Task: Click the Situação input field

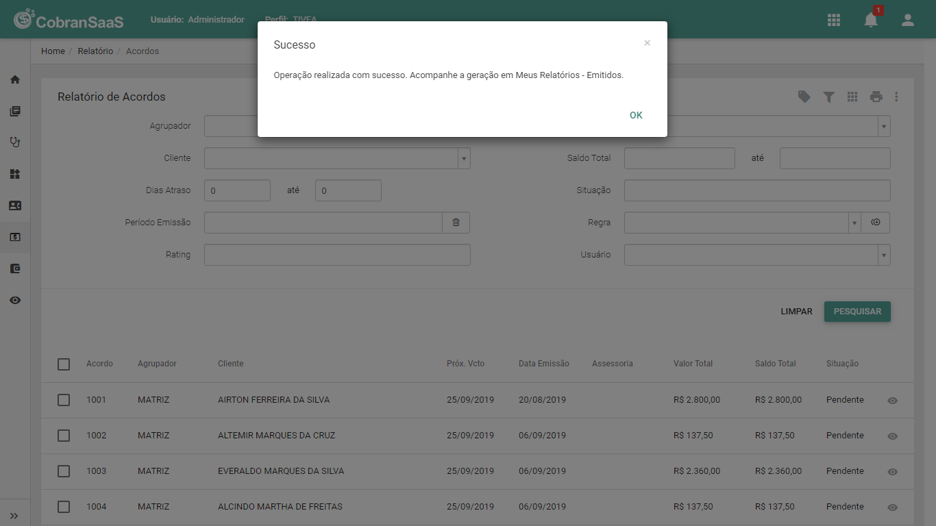Action: [757, 190]
